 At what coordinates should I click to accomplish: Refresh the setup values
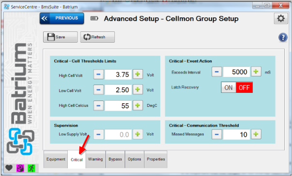pyautogui.click(x=97, y=37)
